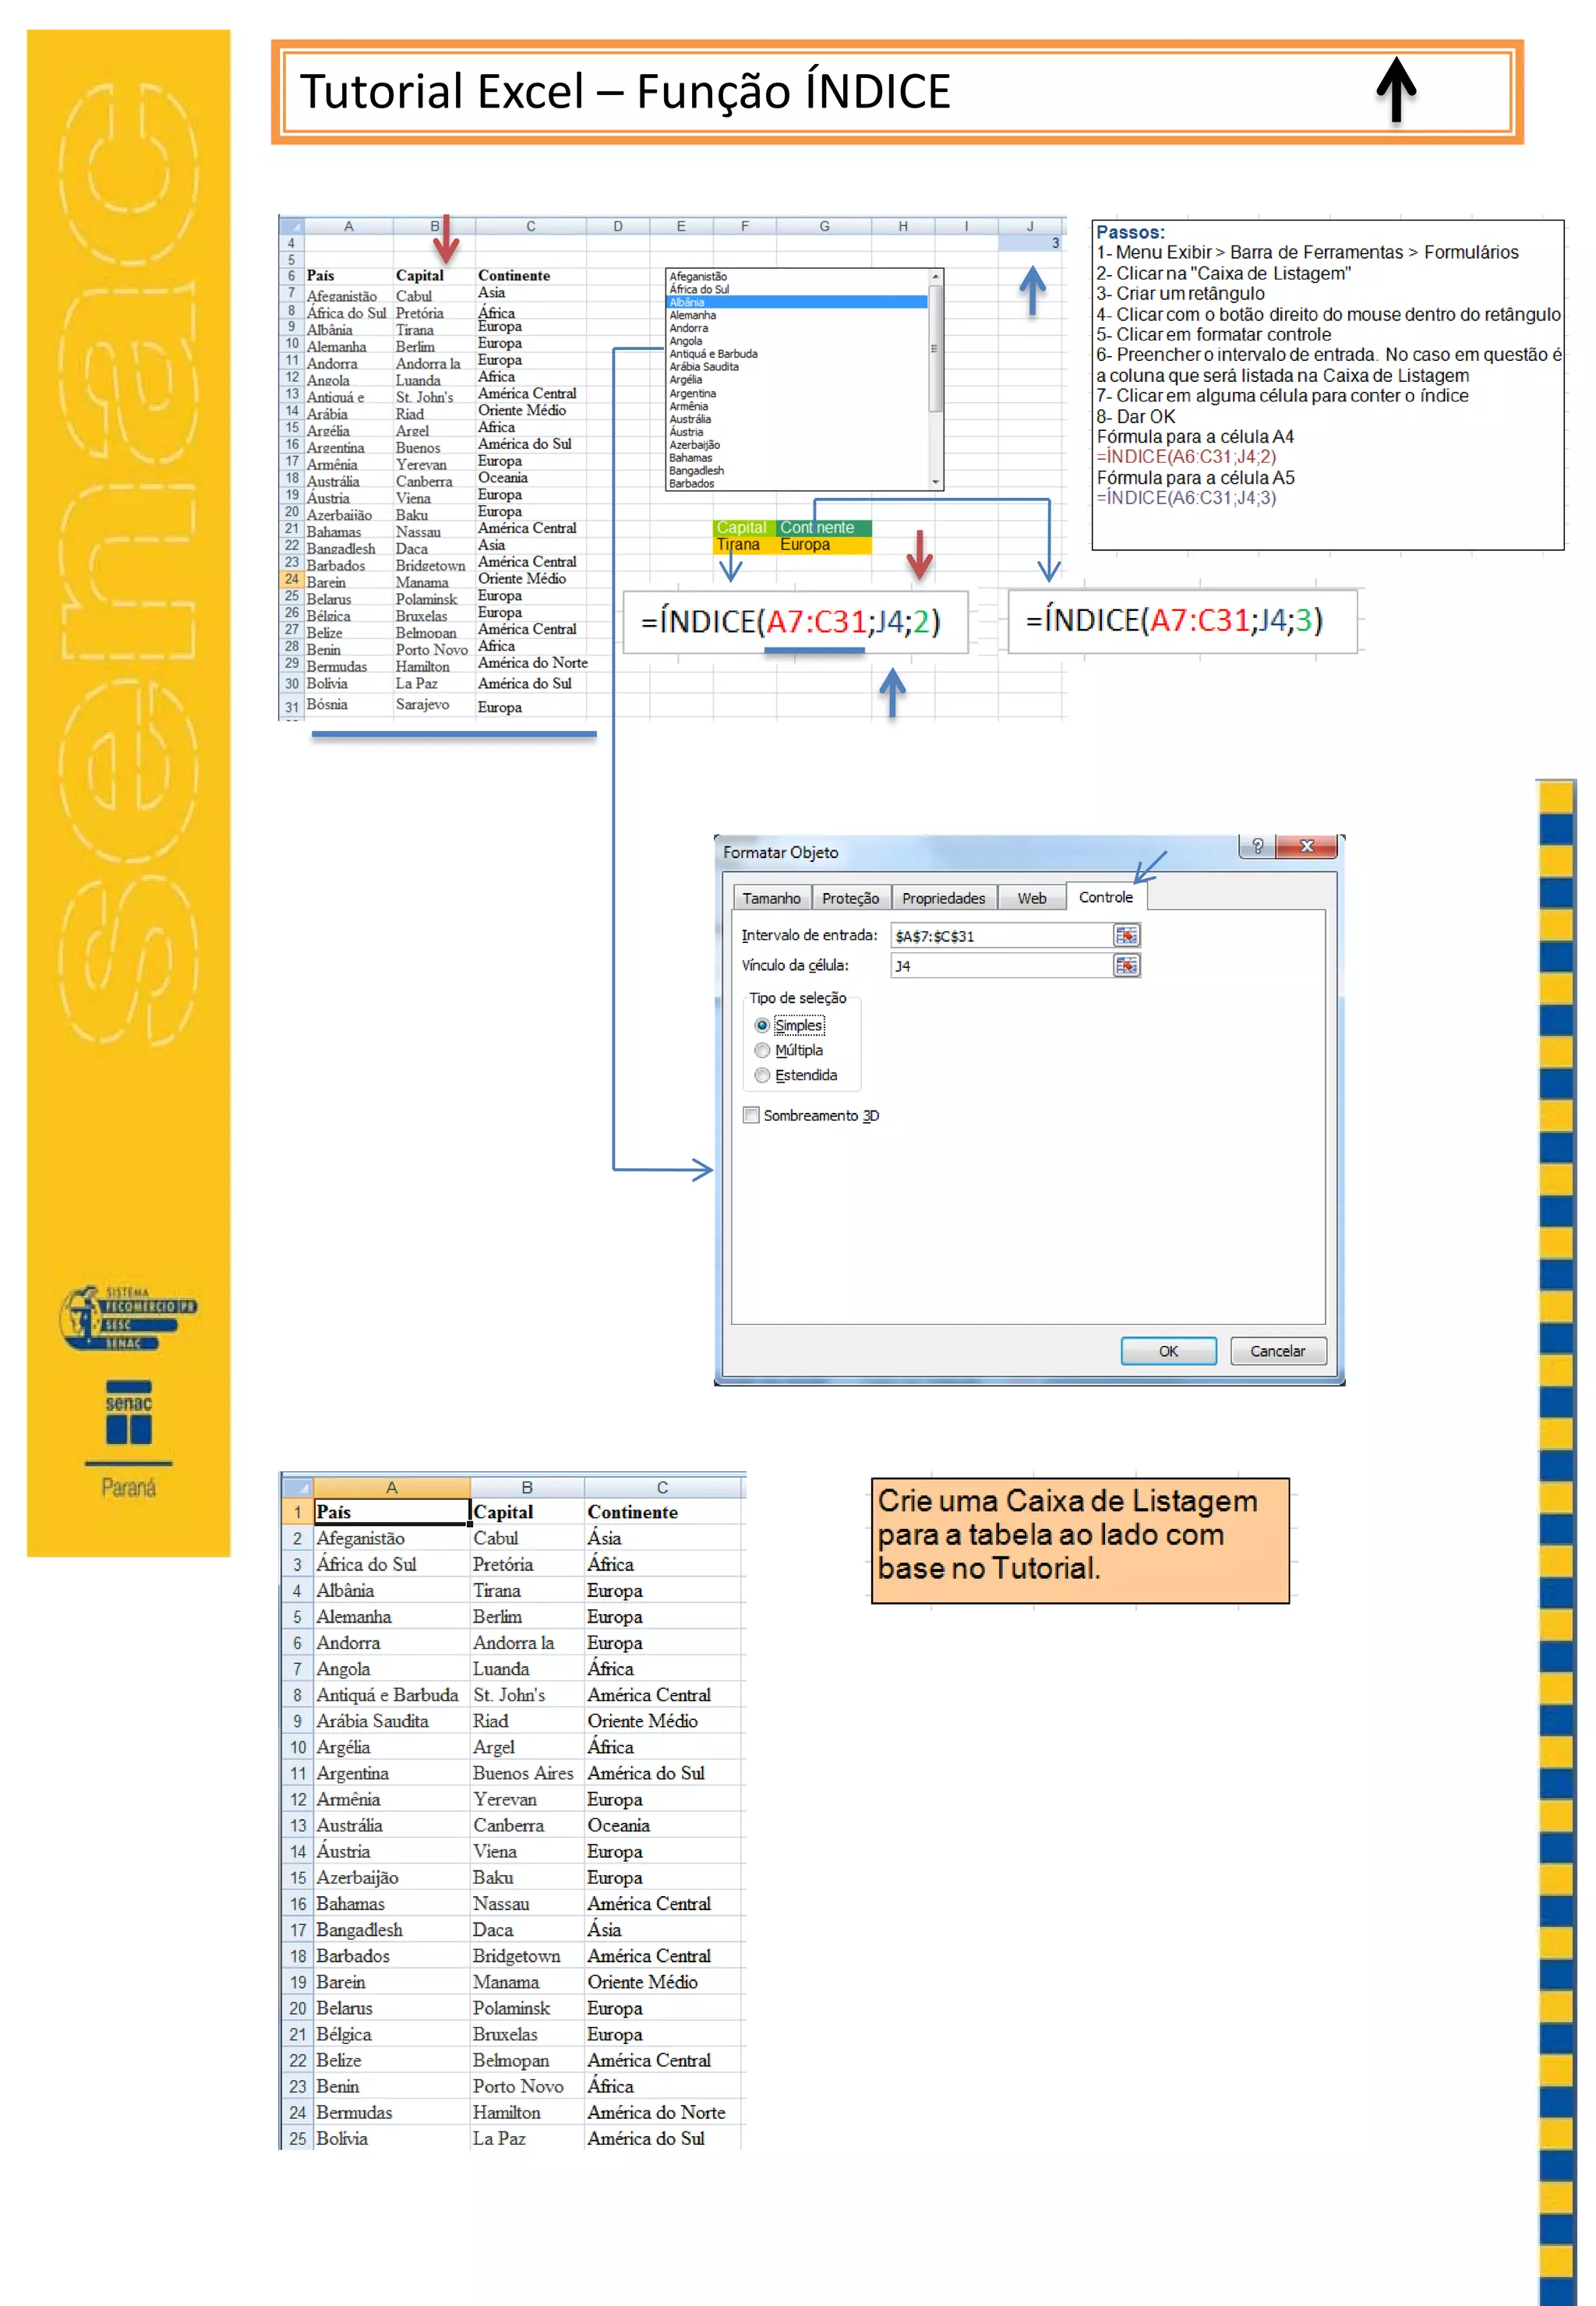Close the Formatar Objeto dialog

coord(1306,846)
